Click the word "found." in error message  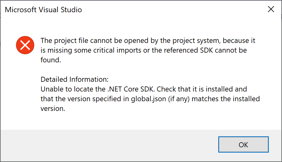point(51,60)
